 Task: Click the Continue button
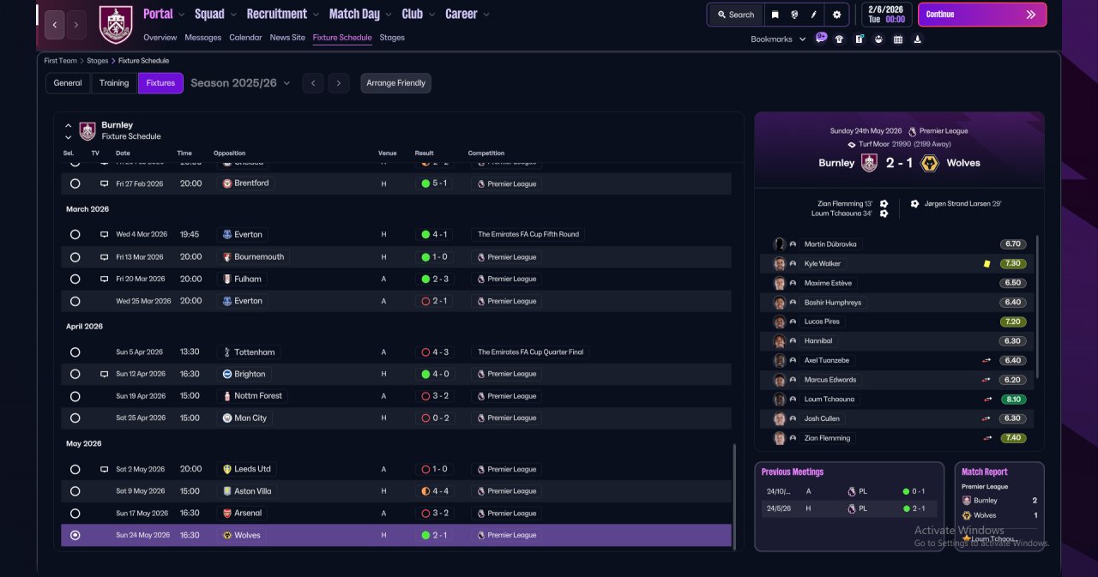(982, 15)
